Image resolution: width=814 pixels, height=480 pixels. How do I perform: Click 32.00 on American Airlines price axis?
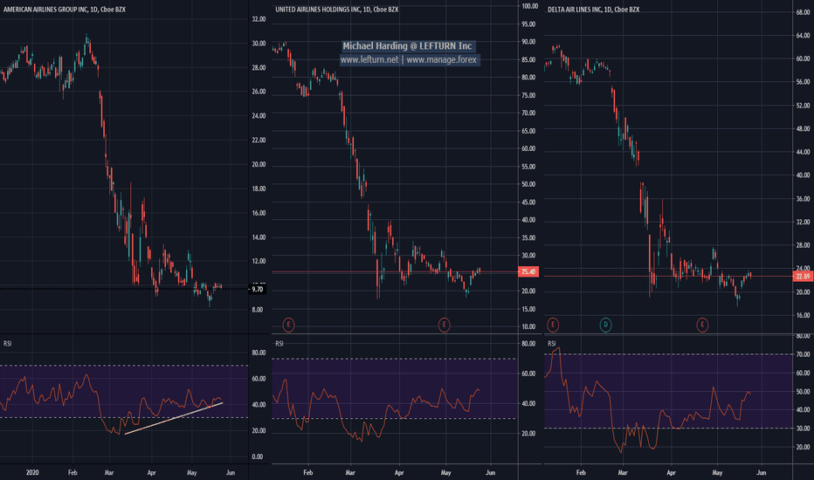point(259,19)
